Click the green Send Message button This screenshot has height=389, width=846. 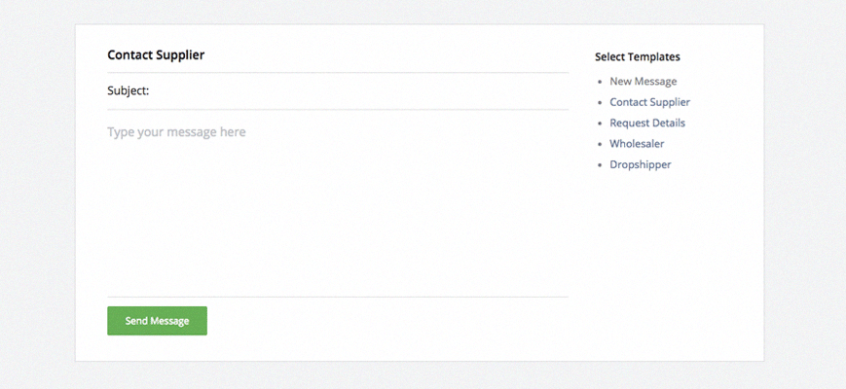(x=157, y=321)
